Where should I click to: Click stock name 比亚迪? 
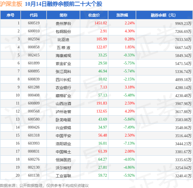click(63, 39)
